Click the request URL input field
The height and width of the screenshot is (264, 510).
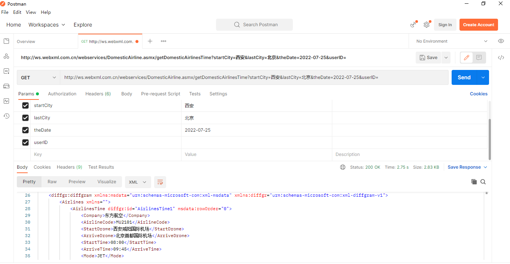(254, 77)
